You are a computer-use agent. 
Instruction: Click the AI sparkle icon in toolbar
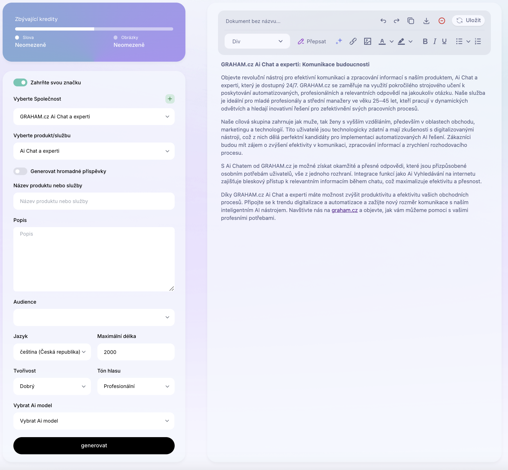tap(339, 41)
